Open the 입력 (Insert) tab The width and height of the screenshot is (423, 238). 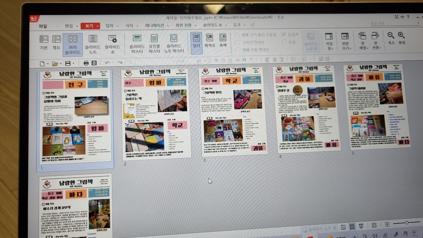(109, 26)
